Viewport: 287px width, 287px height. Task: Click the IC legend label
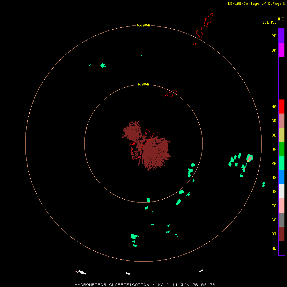(274, 206)
